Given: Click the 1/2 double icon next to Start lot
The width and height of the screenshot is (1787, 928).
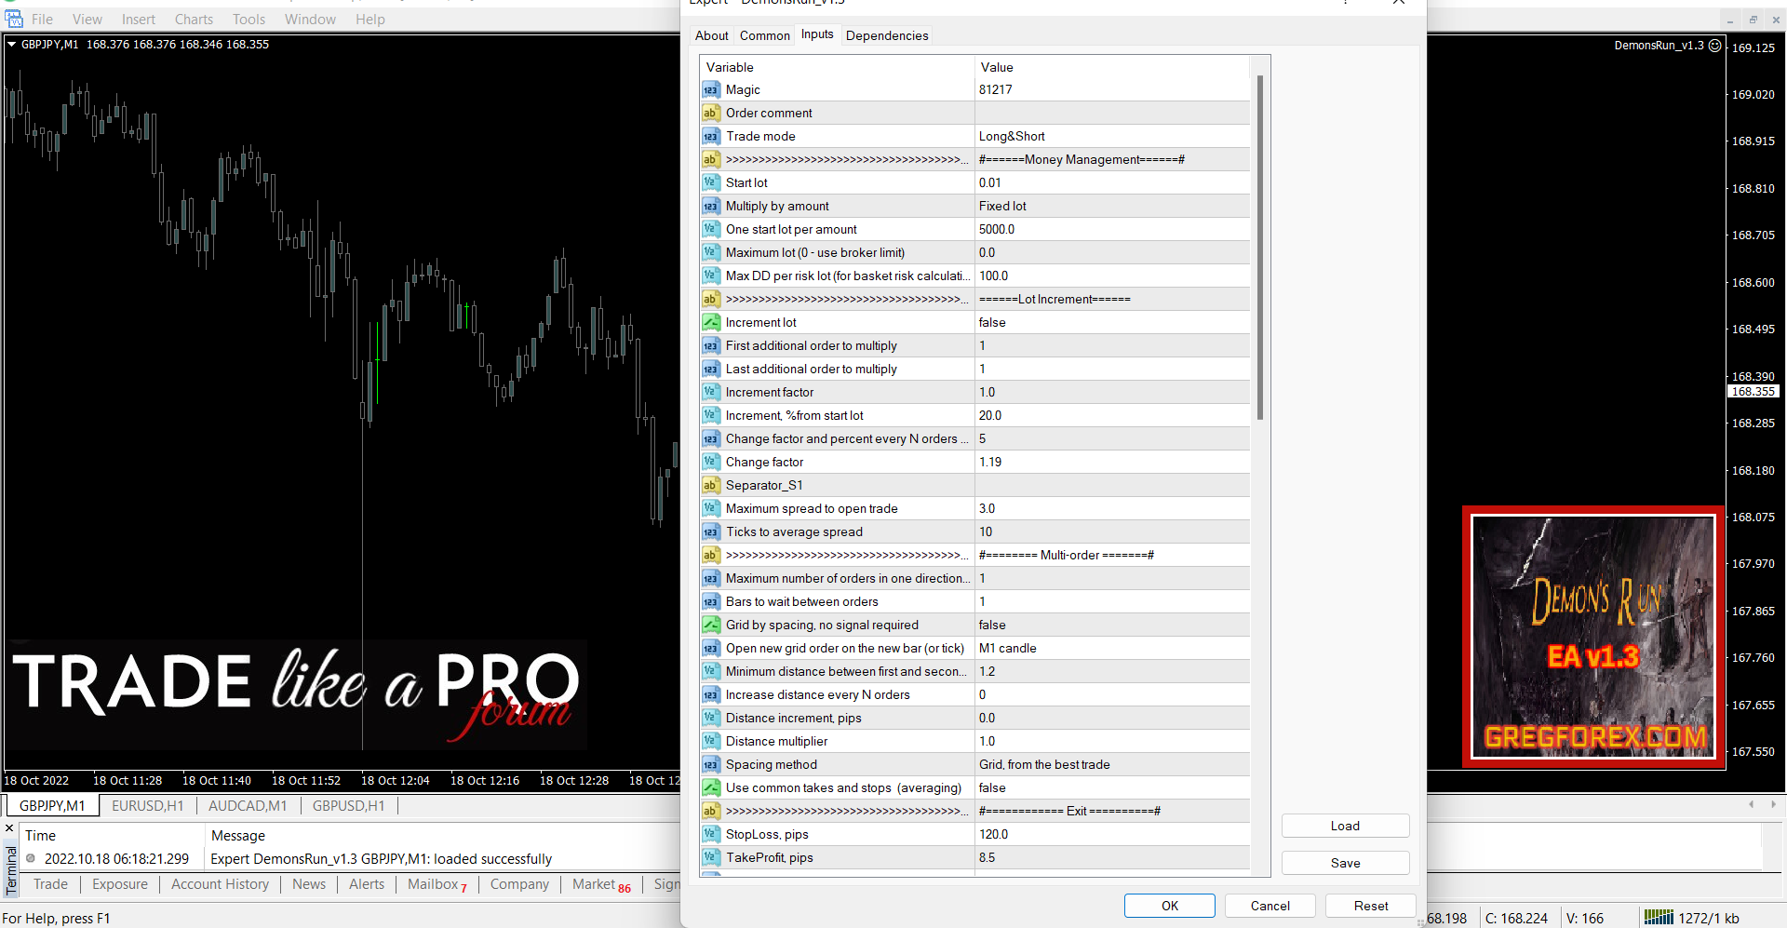Looking at the screenshot, I should click(711, 182).
